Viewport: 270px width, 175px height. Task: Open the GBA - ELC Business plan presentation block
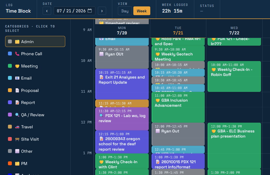pos(234,146)
